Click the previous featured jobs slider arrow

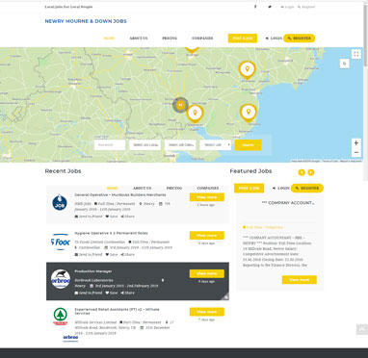302,172
